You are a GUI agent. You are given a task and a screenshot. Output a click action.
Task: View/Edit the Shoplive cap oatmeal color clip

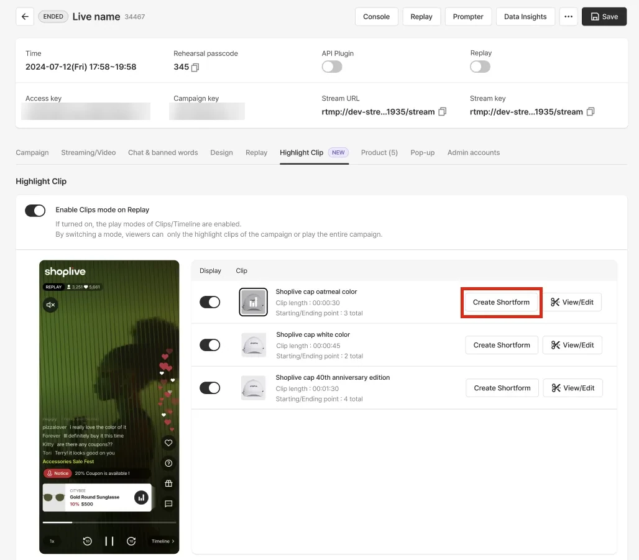tap(572, 303)
